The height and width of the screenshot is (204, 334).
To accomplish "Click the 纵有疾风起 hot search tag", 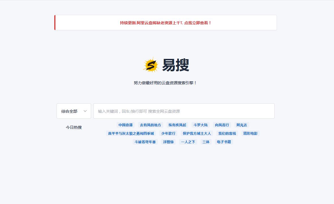I will (177, 125).
